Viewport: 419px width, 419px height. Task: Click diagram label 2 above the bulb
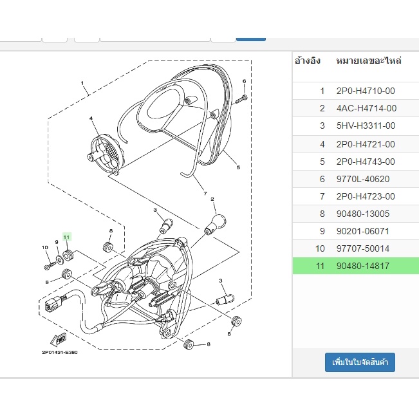click(x=212, y=199)
